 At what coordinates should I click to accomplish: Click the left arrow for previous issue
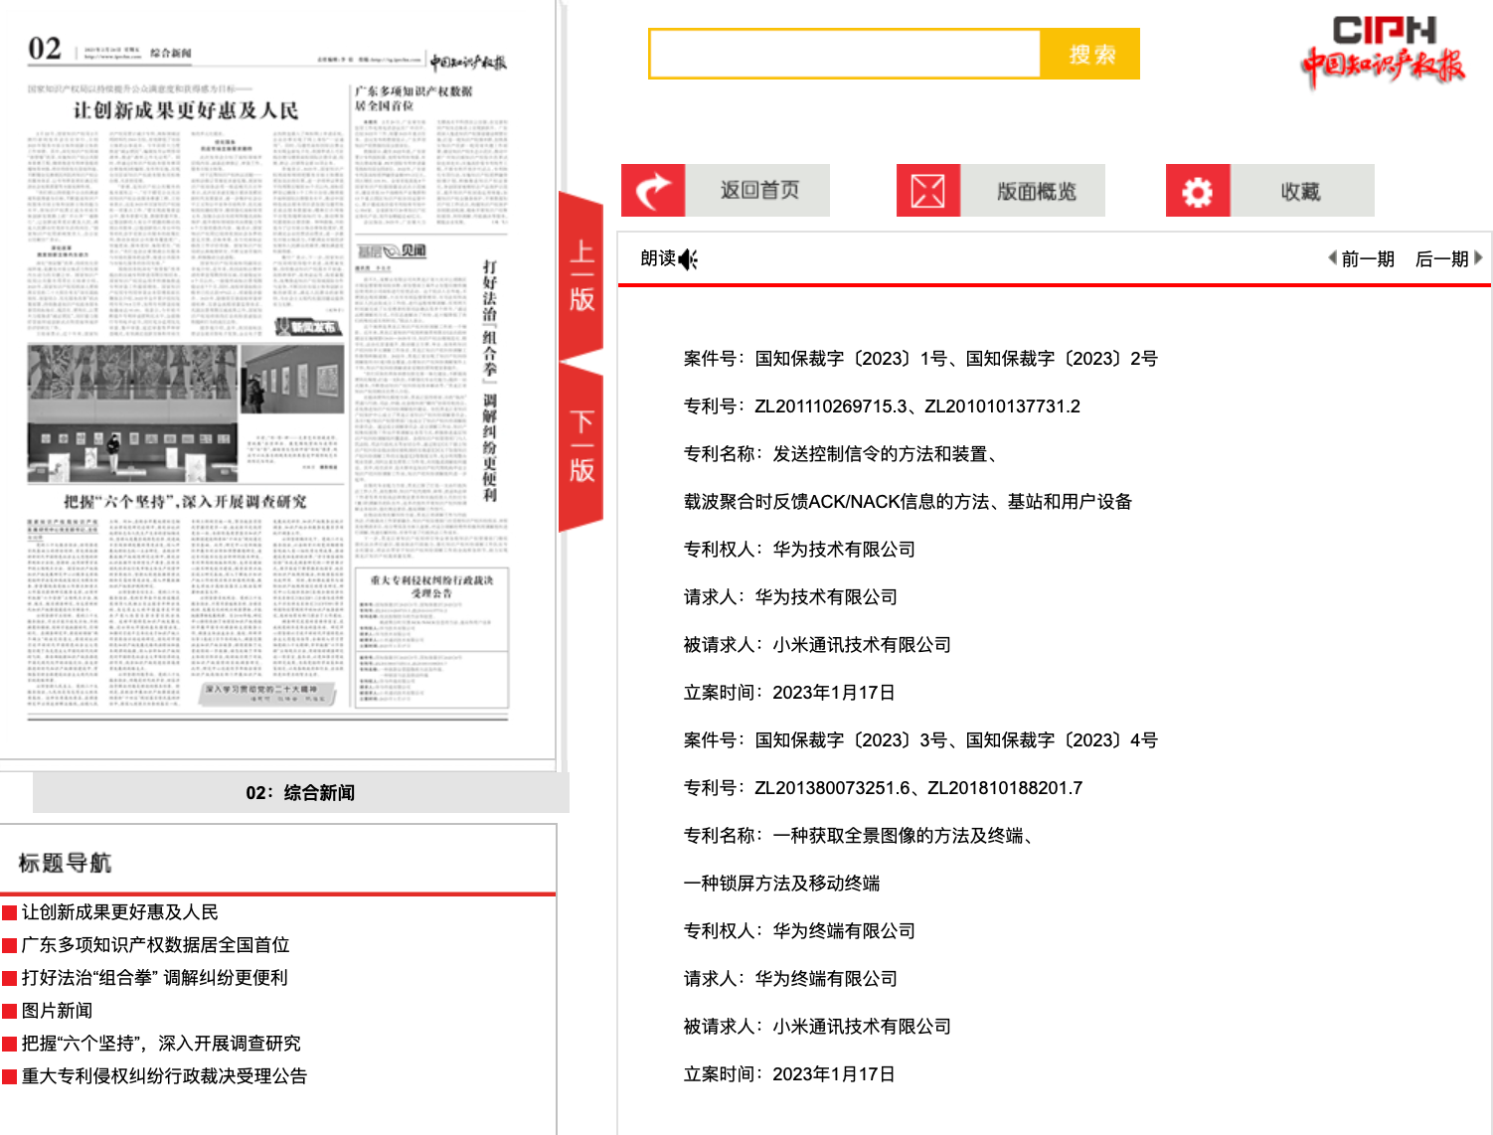click(1332, 258)
